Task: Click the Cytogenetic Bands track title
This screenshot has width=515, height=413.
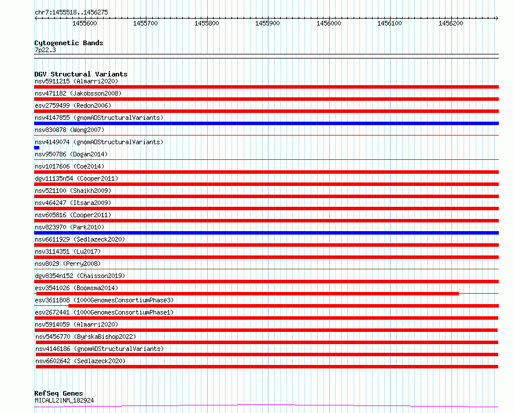Action: pos(69,43)
